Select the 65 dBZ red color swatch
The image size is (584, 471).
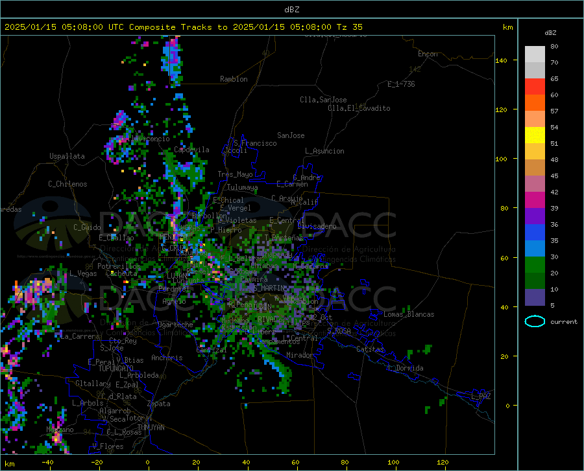[535, 87]
